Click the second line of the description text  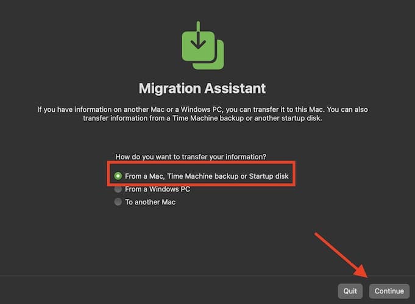(x=202, y=119)
